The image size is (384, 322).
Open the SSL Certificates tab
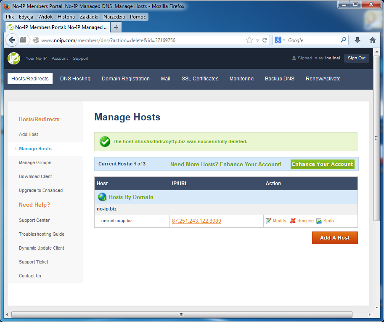(200, 79)
